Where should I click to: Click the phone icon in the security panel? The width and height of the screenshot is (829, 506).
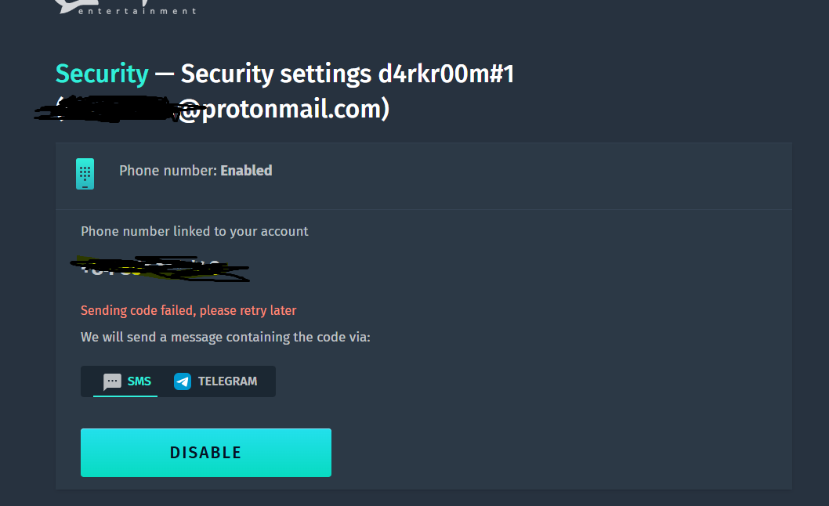[85, 174]
